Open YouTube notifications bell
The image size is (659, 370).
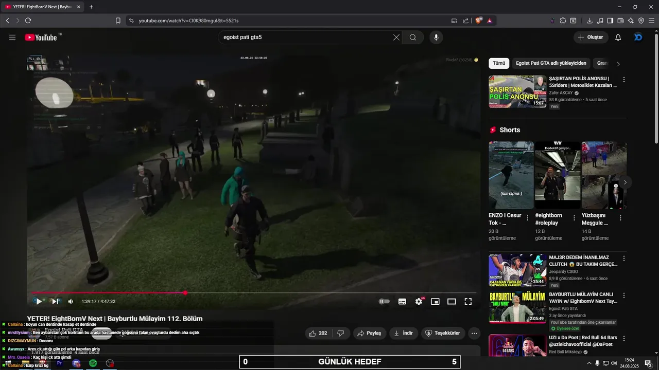[618, 37]
